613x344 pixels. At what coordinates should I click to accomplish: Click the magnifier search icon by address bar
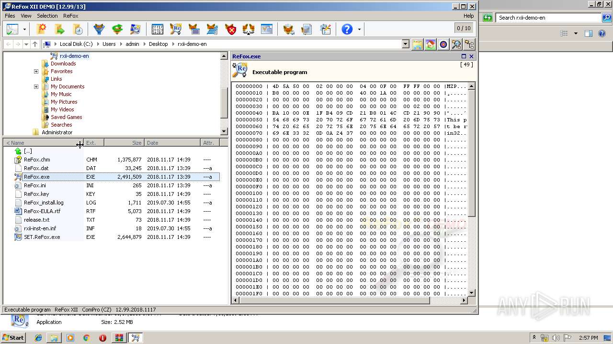click(x=456, y=44)
